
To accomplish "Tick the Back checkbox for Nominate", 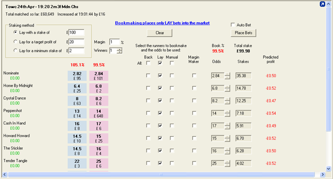I will click(148, 75).
